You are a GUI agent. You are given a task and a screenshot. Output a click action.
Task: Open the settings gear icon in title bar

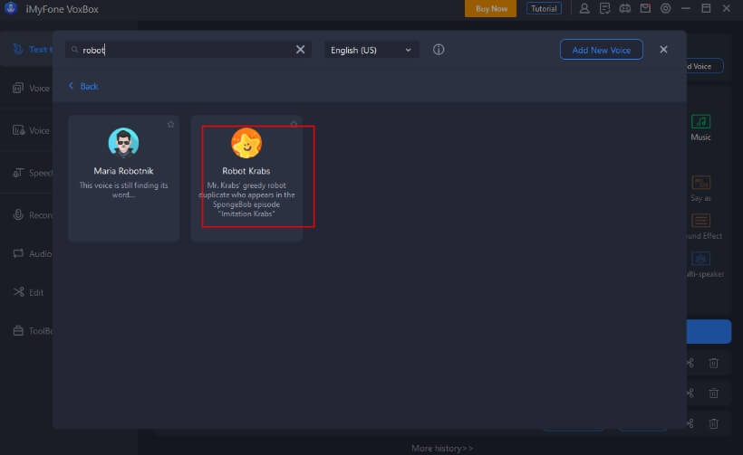666,8
